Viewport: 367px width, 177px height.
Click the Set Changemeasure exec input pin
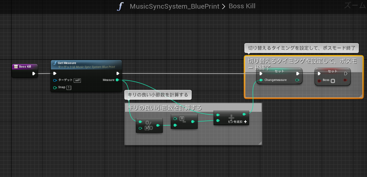(x=261, y=73)
